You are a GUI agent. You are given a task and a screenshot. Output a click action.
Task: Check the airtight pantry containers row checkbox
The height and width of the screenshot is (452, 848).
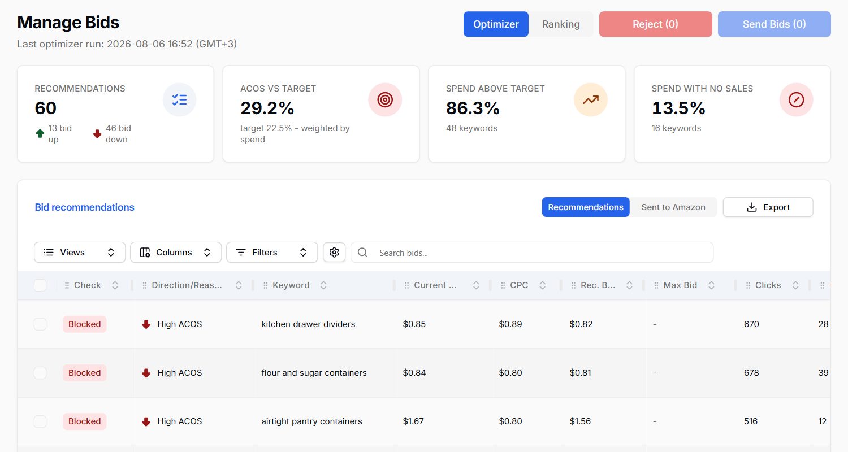(x=40, y=421)
